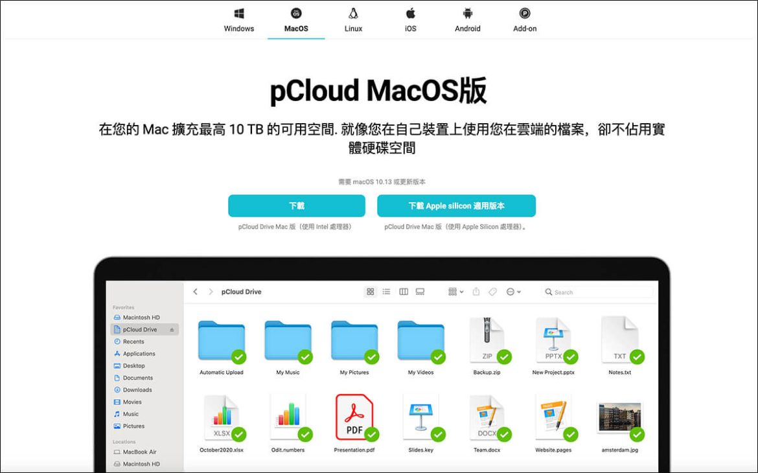Click the Apple silicon download button
This screenshot has height=473, width=758.
(456, 205)
